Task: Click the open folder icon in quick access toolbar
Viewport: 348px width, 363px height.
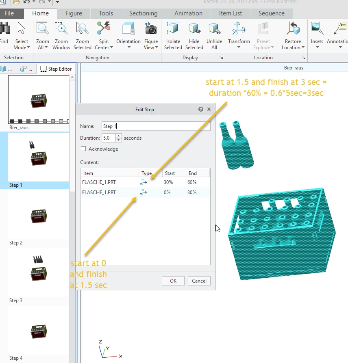Action: click(16, 2)
